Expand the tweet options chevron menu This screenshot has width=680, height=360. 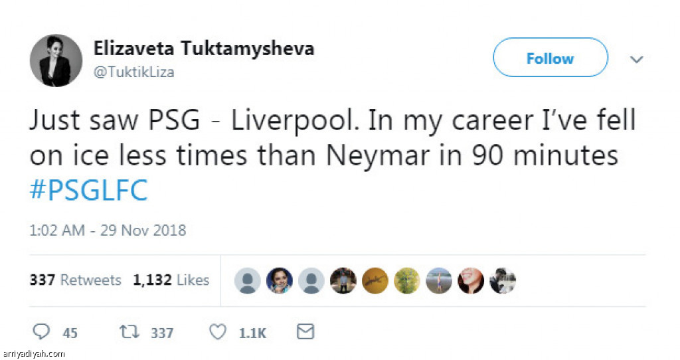click(x=636, y=59)
